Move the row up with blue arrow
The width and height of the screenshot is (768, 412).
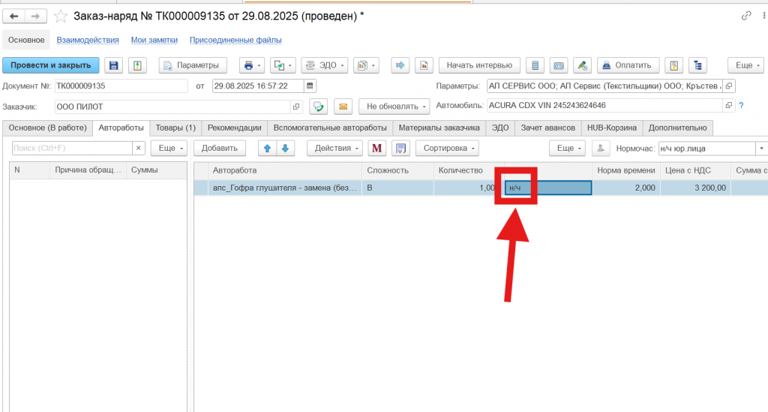[267, 148]
